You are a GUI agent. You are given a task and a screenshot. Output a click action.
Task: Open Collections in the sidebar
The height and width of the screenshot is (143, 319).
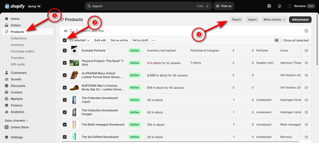click(19, 38)
